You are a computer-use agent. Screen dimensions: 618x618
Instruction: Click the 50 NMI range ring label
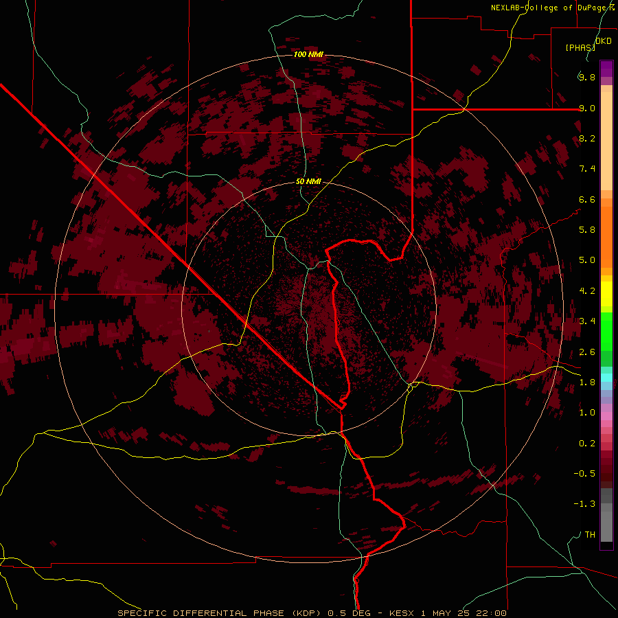click(x=308, y=181)
